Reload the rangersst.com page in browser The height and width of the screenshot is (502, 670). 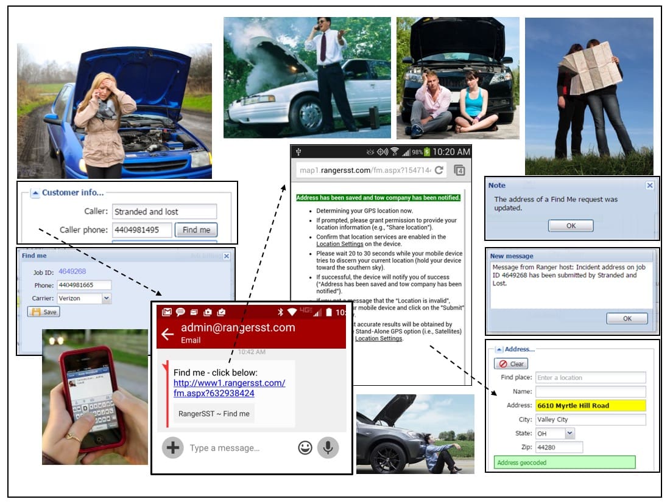pos(439,170)
